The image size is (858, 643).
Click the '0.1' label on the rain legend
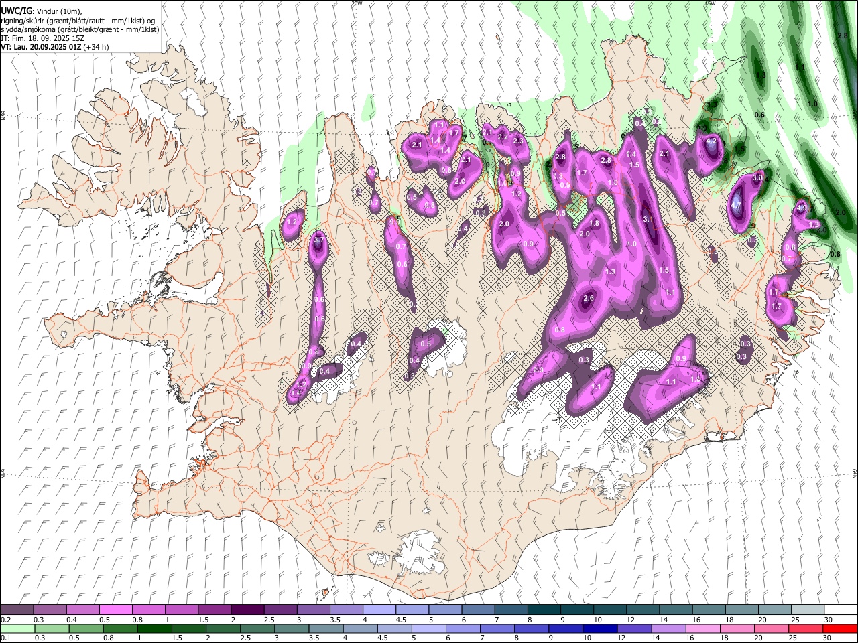pos(5,638)
